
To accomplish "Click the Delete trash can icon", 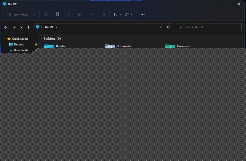I will coord(103,15).
